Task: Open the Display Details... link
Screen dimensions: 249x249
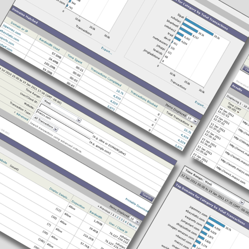Action: (59, 194)
